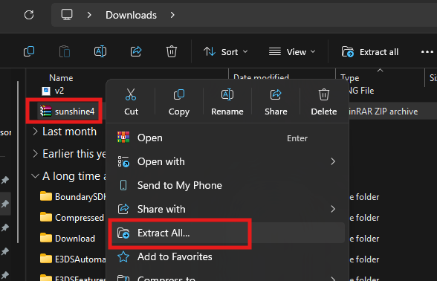Click Share in the context menu
Image resolution: width=437 pixels, height=281 pixels.
coord(276,102)
